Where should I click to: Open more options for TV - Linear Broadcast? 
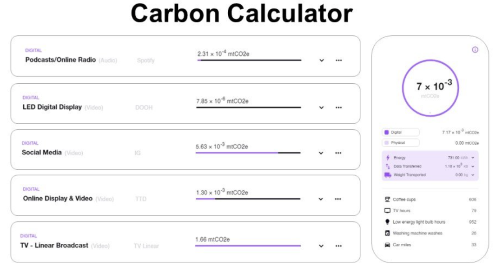point(338,246)
